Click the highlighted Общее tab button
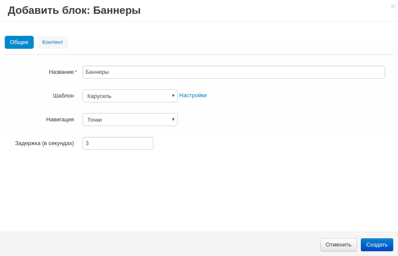398x256 pixels. click(19, 42)
